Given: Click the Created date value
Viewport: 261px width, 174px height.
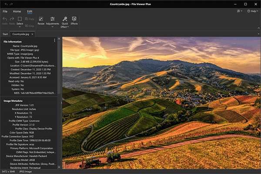Looking at the screenshot, I should click(36, 70).
